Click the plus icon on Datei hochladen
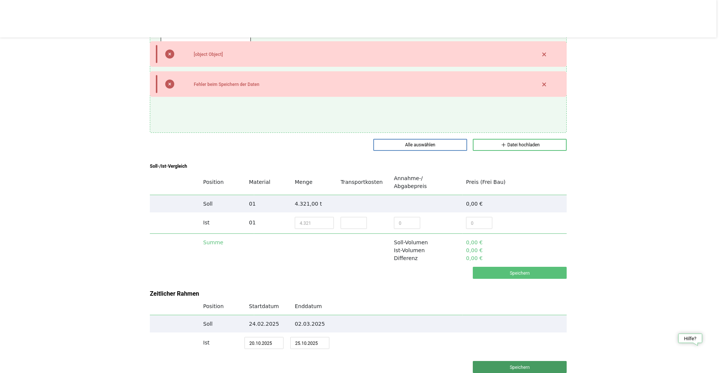The image size is (721, 373). coord(503,145)
